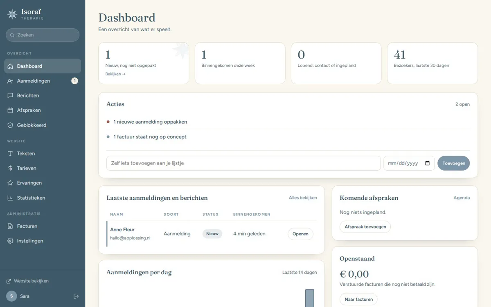
Task: Open Berichten in the sidebar
Action: (43, 96)
